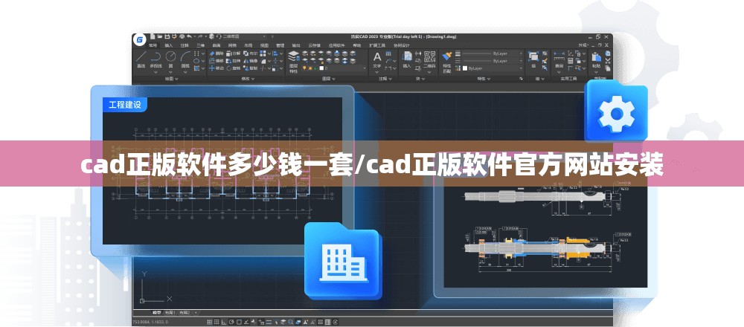744x327 pixels.
Task: Open the 云存储 (Cloud storage) ribbon tab
Action: [314, 45]
